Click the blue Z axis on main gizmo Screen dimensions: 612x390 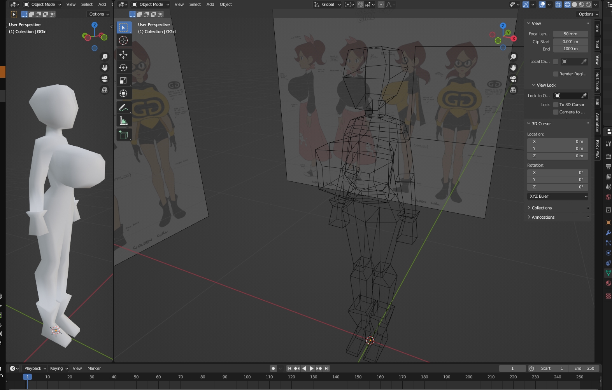tap(503, 26)
